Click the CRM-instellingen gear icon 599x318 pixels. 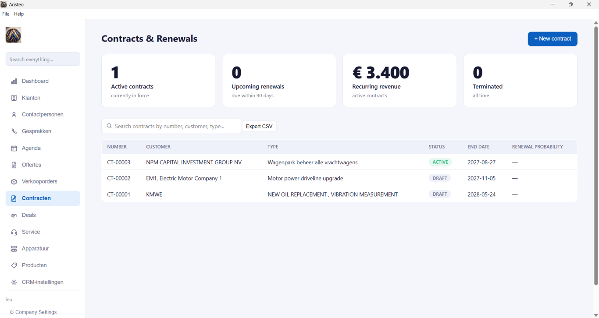(x=14, y=283)
